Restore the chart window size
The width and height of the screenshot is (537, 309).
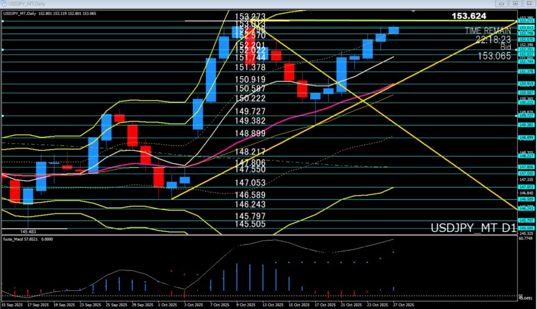pos(515,3)
